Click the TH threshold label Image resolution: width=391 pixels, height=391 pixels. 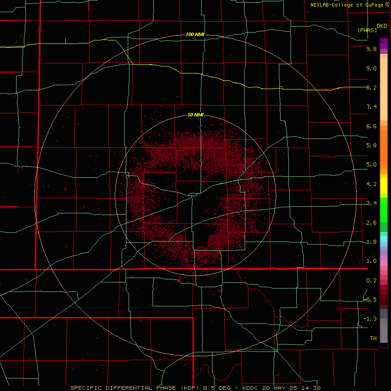click(x=373, y=338)
